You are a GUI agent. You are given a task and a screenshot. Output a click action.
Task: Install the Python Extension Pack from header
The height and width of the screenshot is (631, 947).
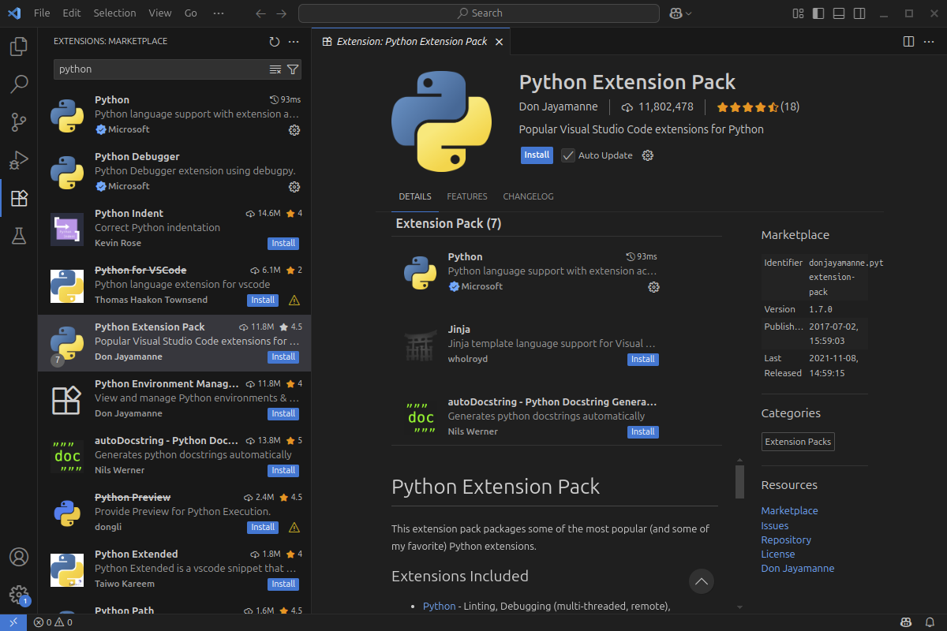(x=537, y=155)
